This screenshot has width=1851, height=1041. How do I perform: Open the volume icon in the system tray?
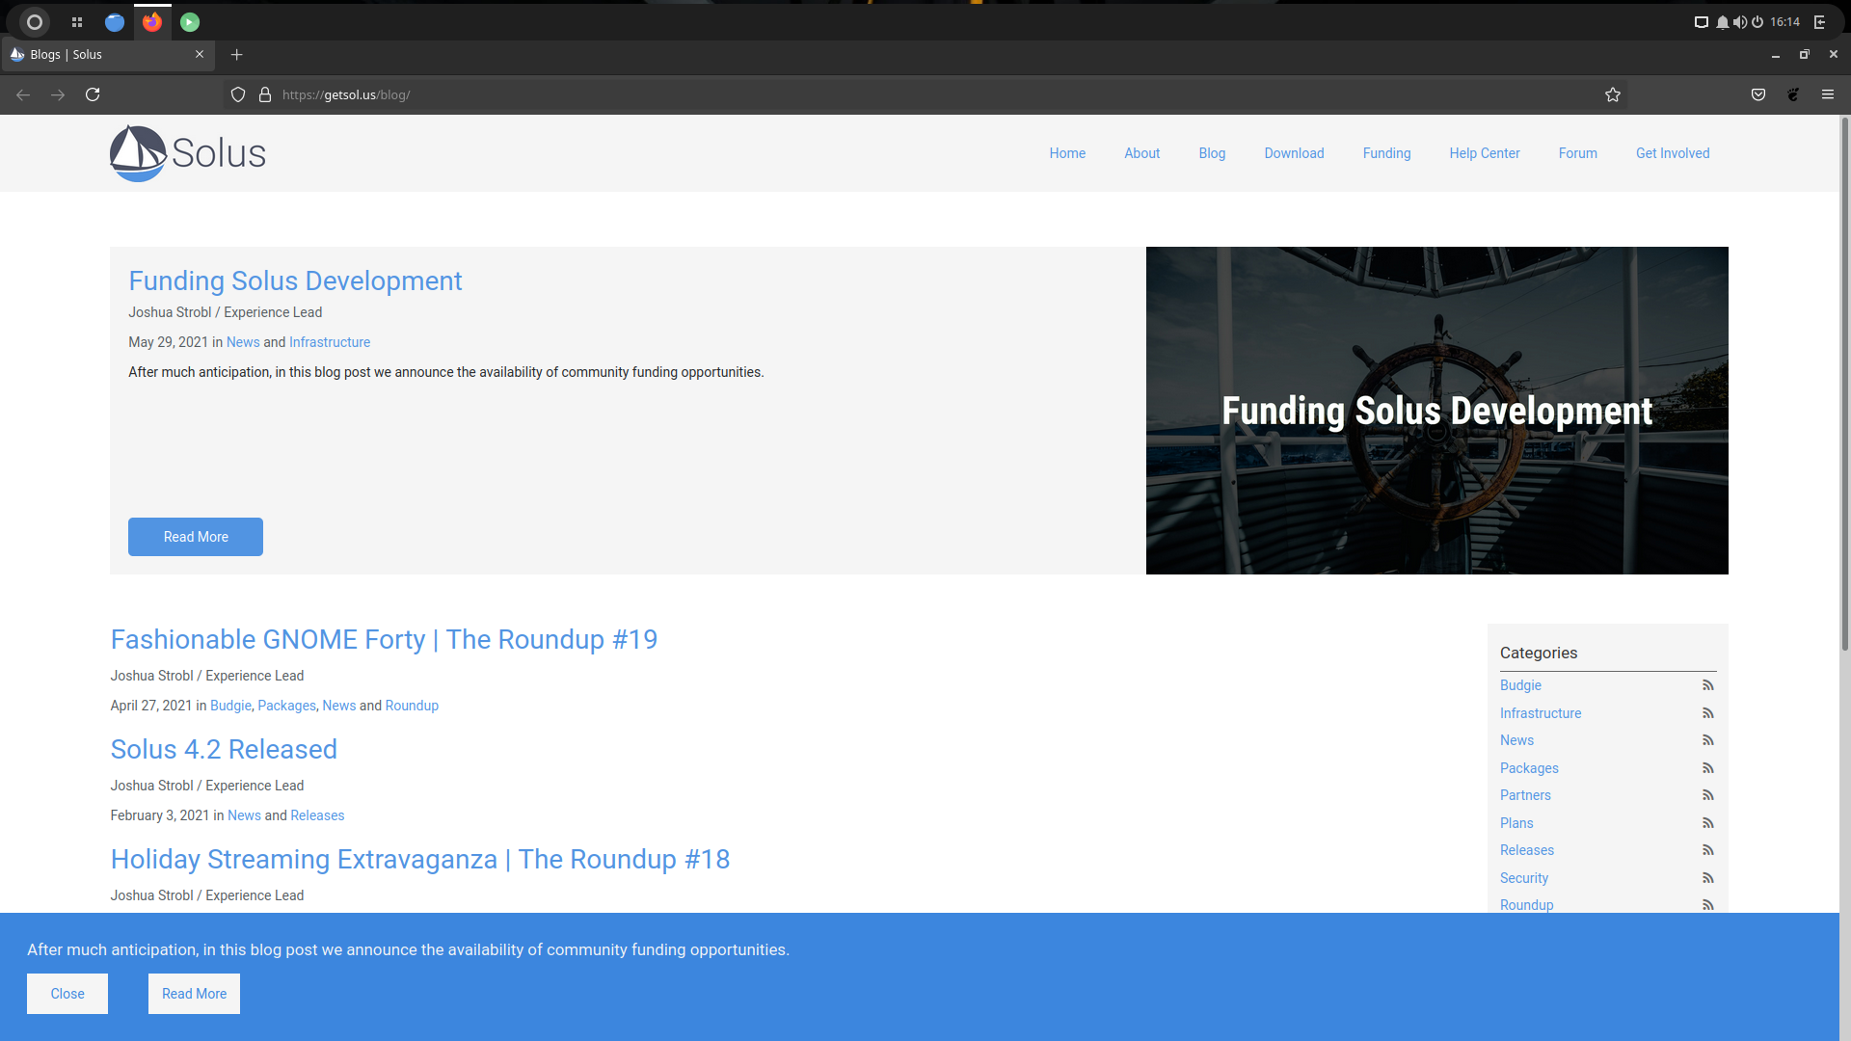[1739, 22]
